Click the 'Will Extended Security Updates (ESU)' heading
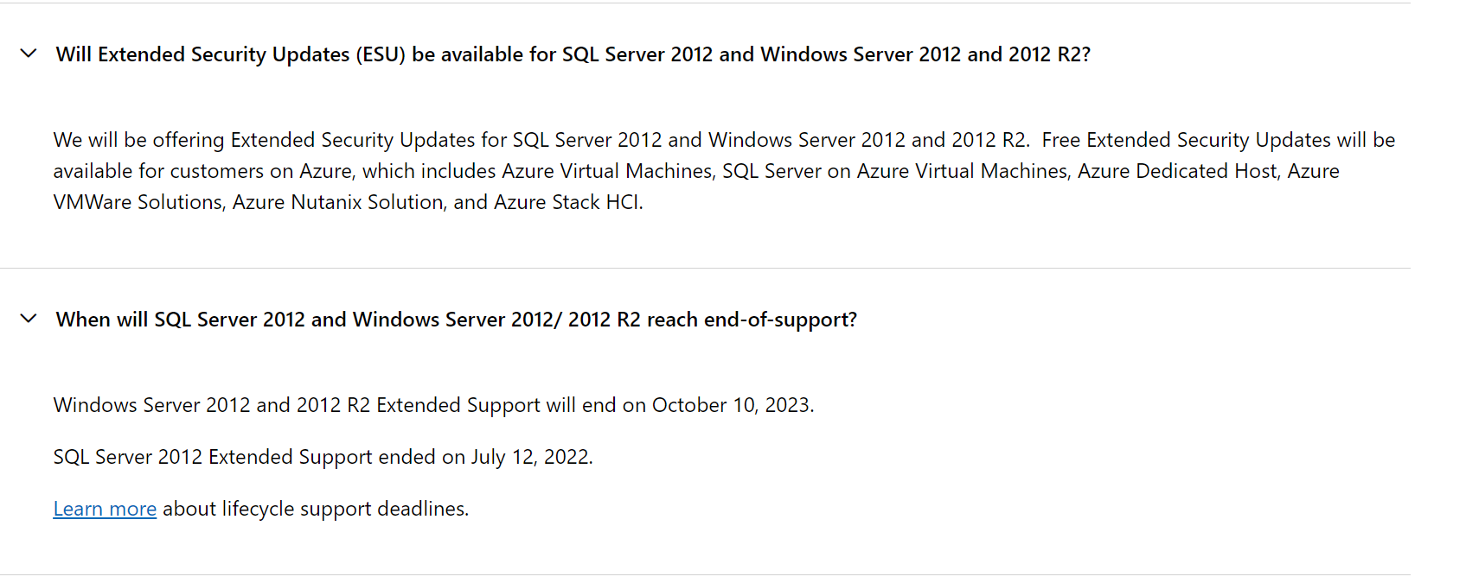The image size is (1466, 583). (x=573, y=54)
